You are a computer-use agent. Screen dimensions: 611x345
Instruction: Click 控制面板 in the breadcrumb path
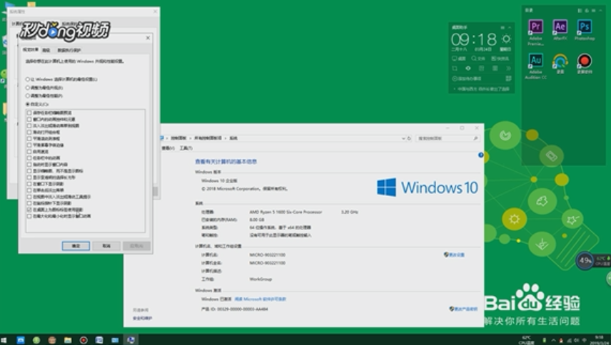tap(179, 138)
